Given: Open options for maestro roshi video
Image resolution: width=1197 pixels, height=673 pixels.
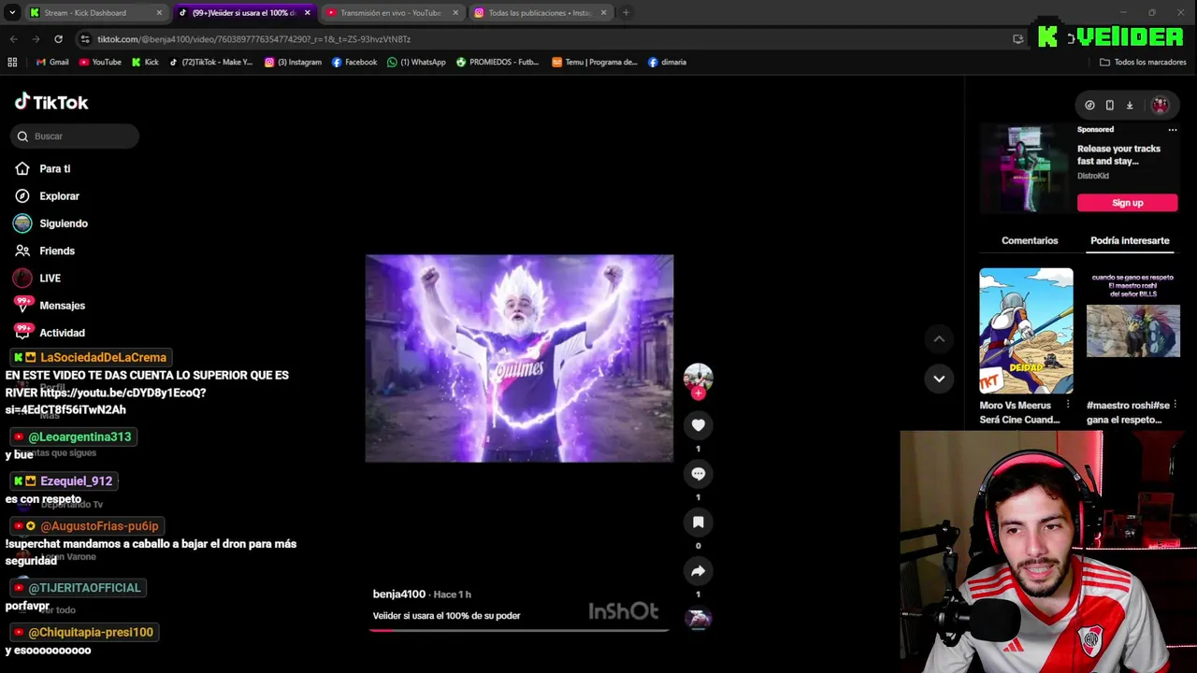Looking at the screenshot, I should [x=1175, y=405].
